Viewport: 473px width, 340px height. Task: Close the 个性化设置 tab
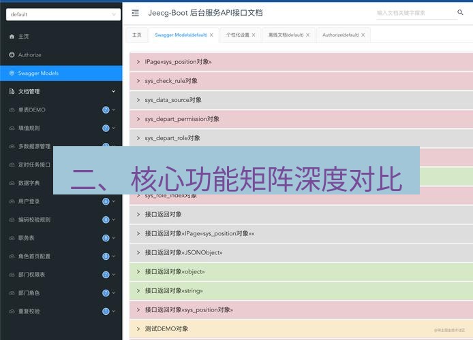click(254, 35)
